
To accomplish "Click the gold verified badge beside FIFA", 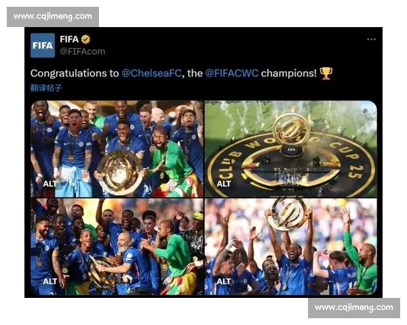I will tap(85, 39).
